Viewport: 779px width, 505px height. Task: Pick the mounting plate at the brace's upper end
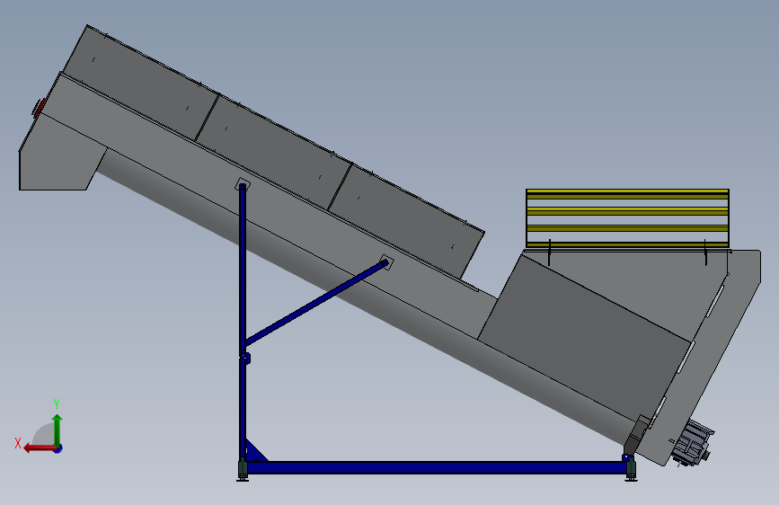(x=386, y=261)
